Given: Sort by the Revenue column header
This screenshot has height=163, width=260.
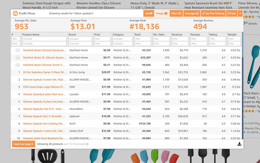Looking at the screenshot, I should (177, 34).
